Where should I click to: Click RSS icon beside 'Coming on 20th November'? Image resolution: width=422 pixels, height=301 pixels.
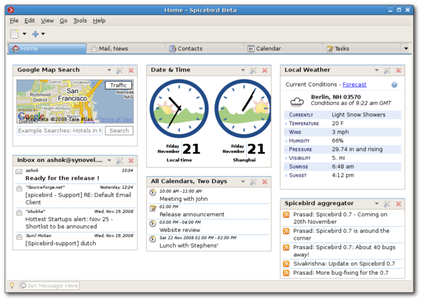(286, 215)
